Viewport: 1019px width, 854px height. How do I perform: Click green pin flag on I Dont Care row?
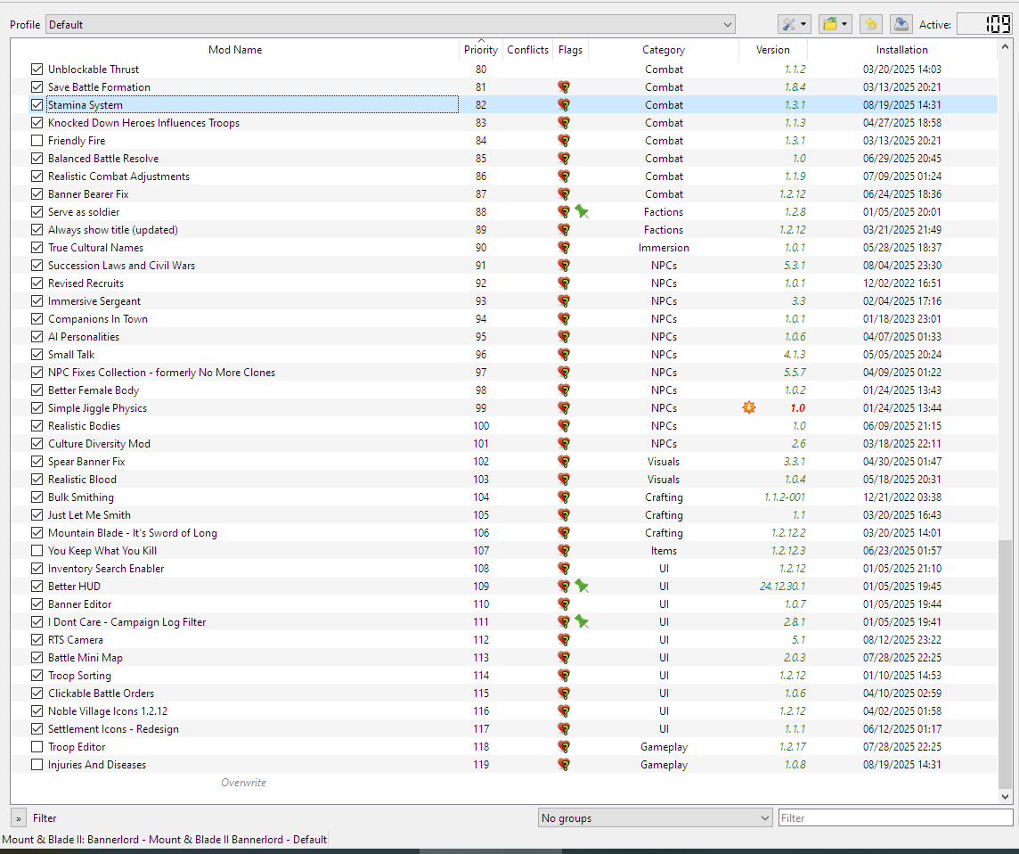tap(582, 622)
